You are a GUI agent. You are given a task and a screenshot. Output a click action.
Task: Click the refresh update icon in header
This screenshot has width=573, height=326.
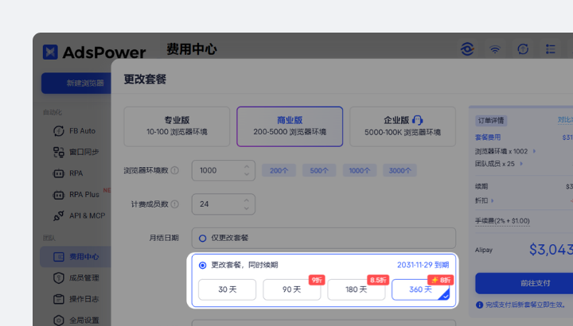coord(523,49)
